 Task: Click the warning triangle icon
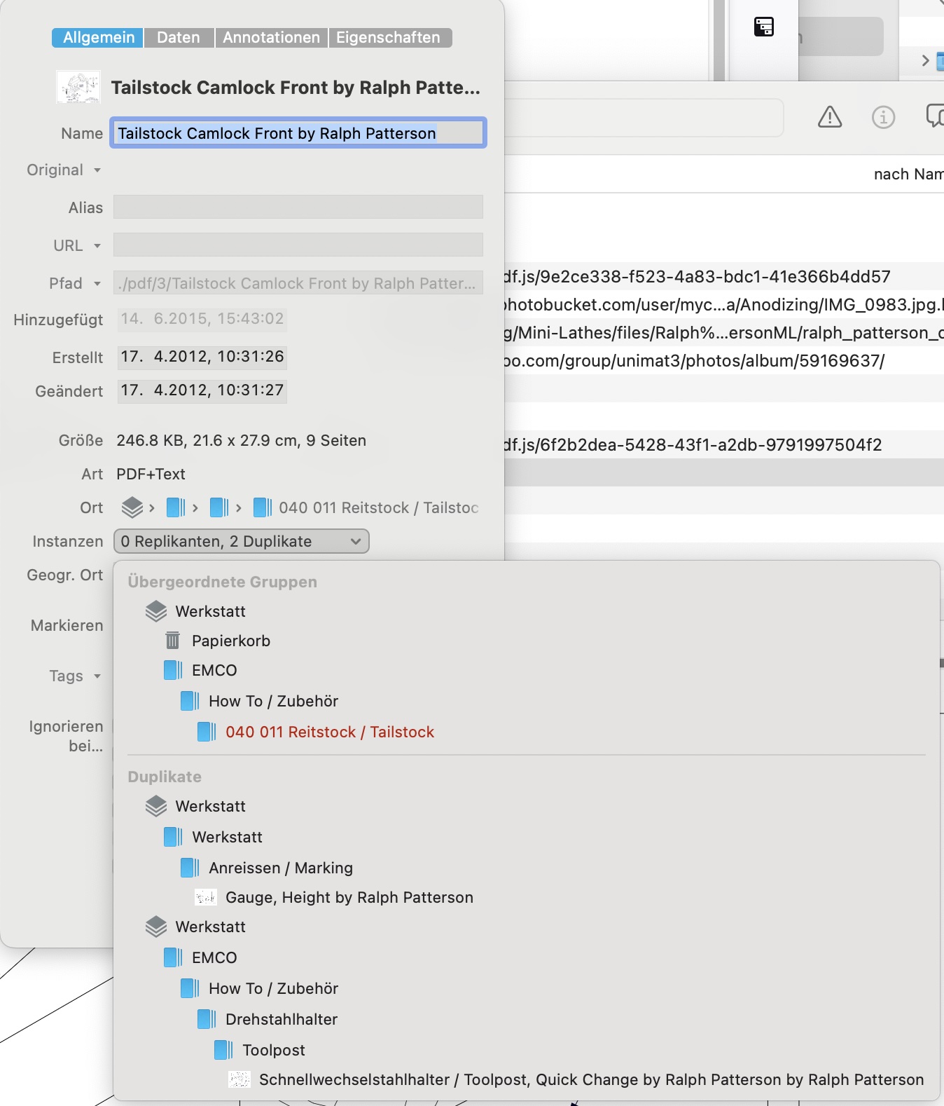[829, 117]
